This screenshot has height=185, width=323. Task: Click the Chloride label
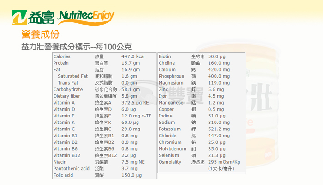click(x=167, y=136)
